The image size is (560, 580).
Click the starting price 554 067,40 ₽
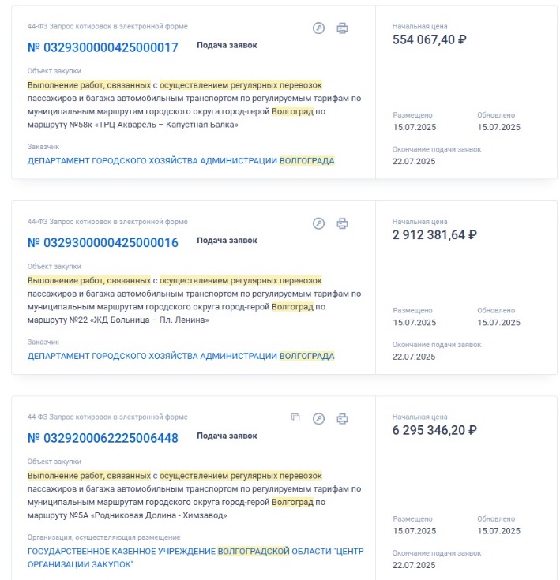click(x=429, y=39)
